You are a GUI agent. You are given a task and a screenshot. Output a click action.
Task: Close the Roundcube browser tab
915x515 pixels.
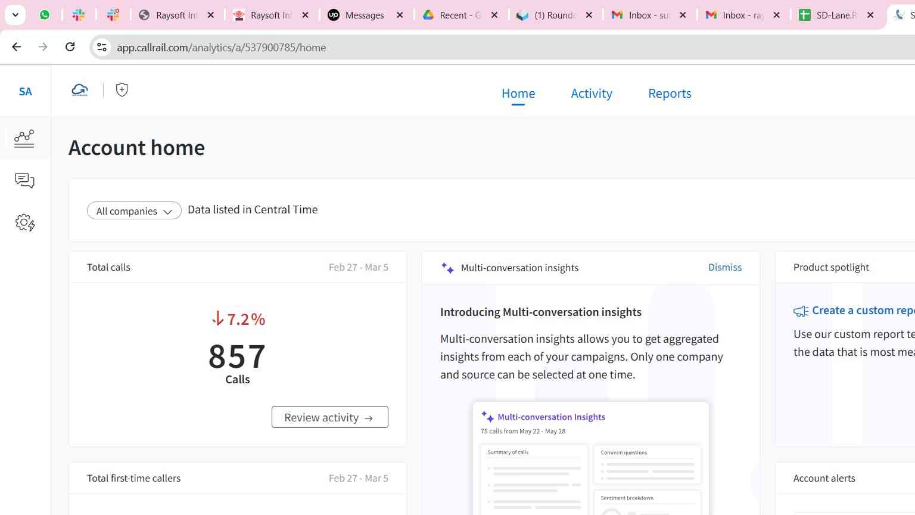point(589,15)
